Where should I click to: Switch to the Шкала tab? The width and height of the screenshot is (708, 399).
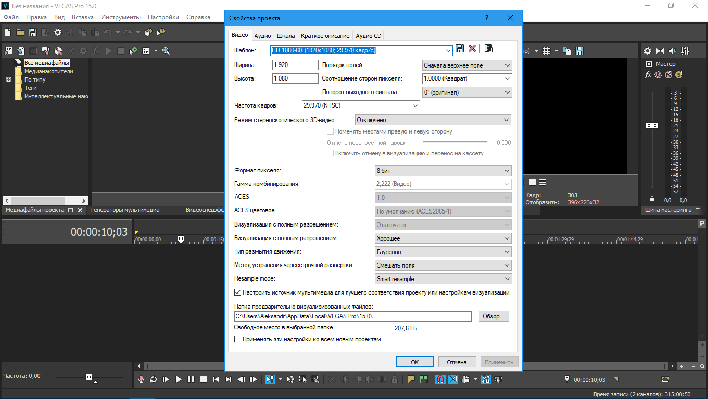[286, 36]
